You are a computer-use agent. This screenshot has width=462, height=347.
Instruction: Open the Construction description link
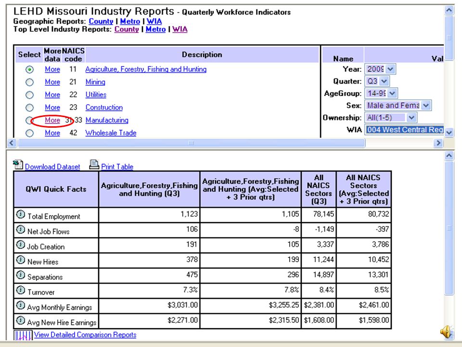tap(104, 107)
